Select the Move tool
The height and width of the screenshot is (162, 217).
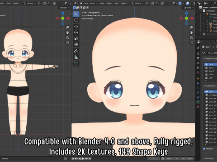point(76,27)
